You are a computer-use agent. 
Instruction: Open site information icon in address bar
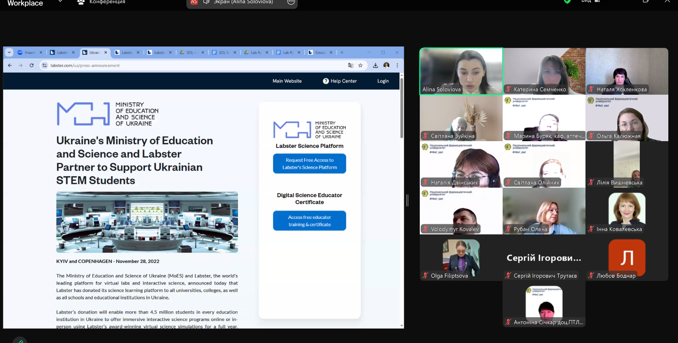(45, 65)
